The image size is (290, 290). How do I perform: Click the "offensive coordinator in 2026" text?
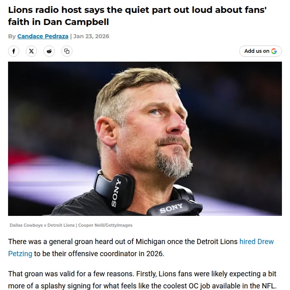pos(99,254)
